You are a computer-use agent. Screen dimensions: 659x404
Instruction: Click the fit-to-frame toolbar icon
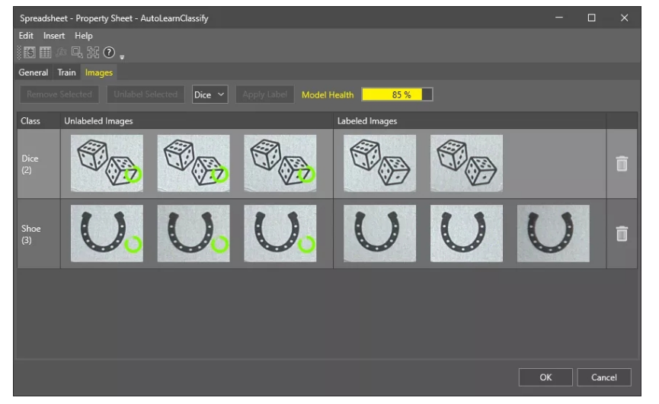click(93, 53)
